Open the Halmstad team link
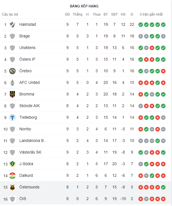 point(28,25)
